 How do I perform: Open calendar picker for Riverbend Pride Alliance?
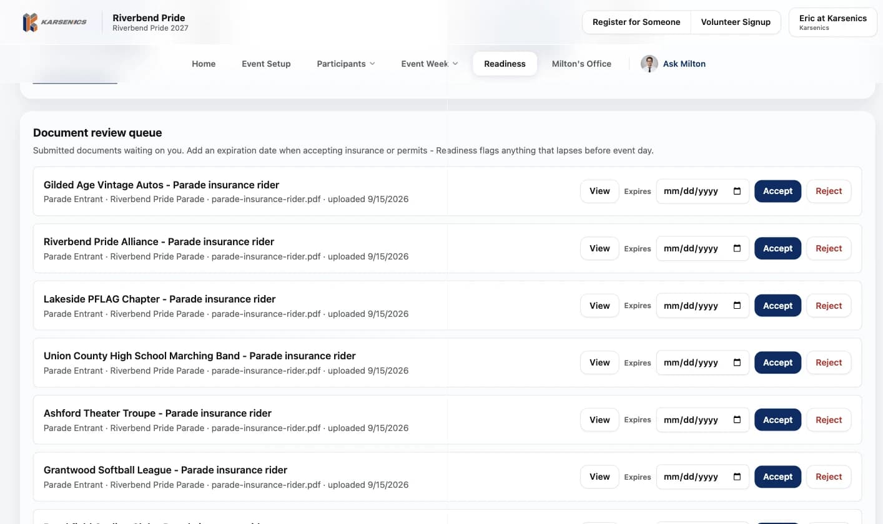pyautogui.click(x=737, y=248)
